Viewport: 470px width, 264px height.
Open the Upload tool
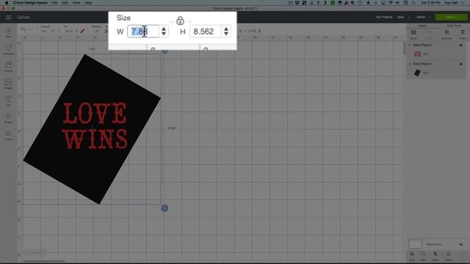[x=8, y=135]
